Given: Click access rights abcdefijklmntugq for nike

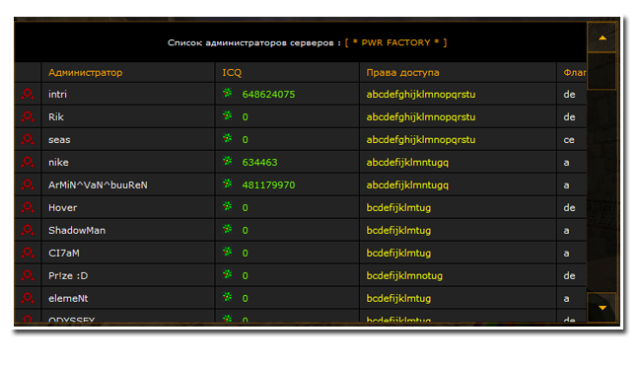Looking at the screenshot, I should click(x=407, y=163).
